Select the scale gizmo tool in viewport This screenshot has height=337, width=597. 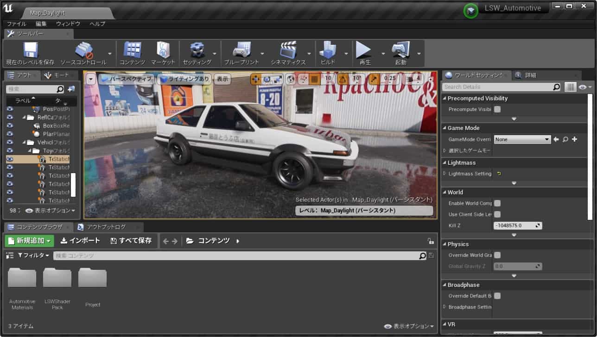click(x=277, y=79)
